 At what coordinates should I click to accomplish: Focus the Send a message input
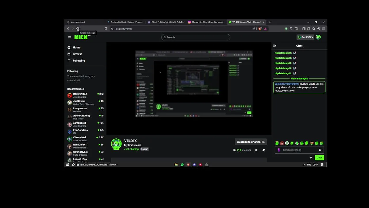[299, 150]
